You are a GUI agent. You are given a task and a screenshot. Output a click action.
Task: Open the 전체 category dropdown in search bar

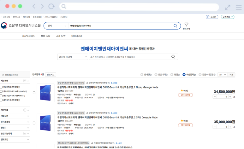tap(57, 26)
